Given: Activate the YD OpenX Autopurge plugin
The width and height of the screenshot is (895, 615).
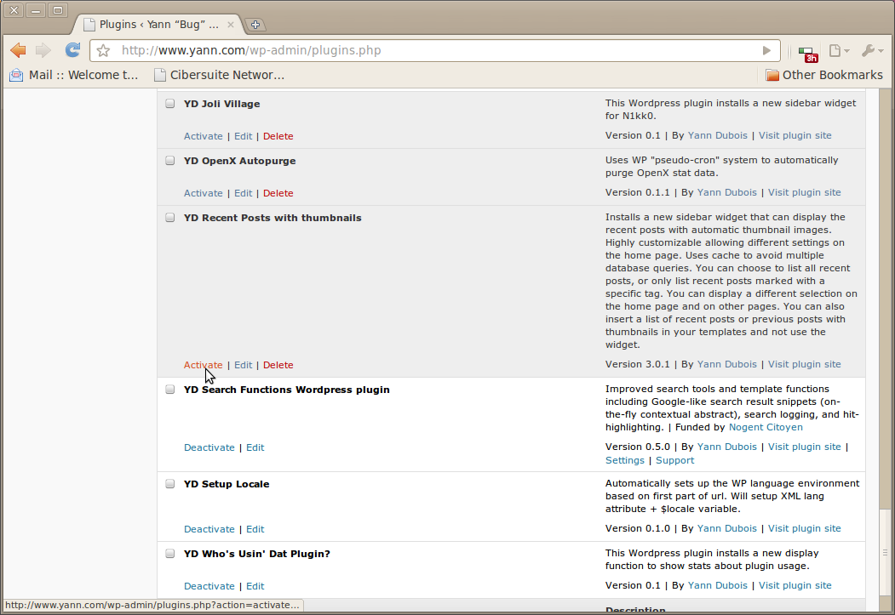Looking at the screenshot, I should click(204, 193).
